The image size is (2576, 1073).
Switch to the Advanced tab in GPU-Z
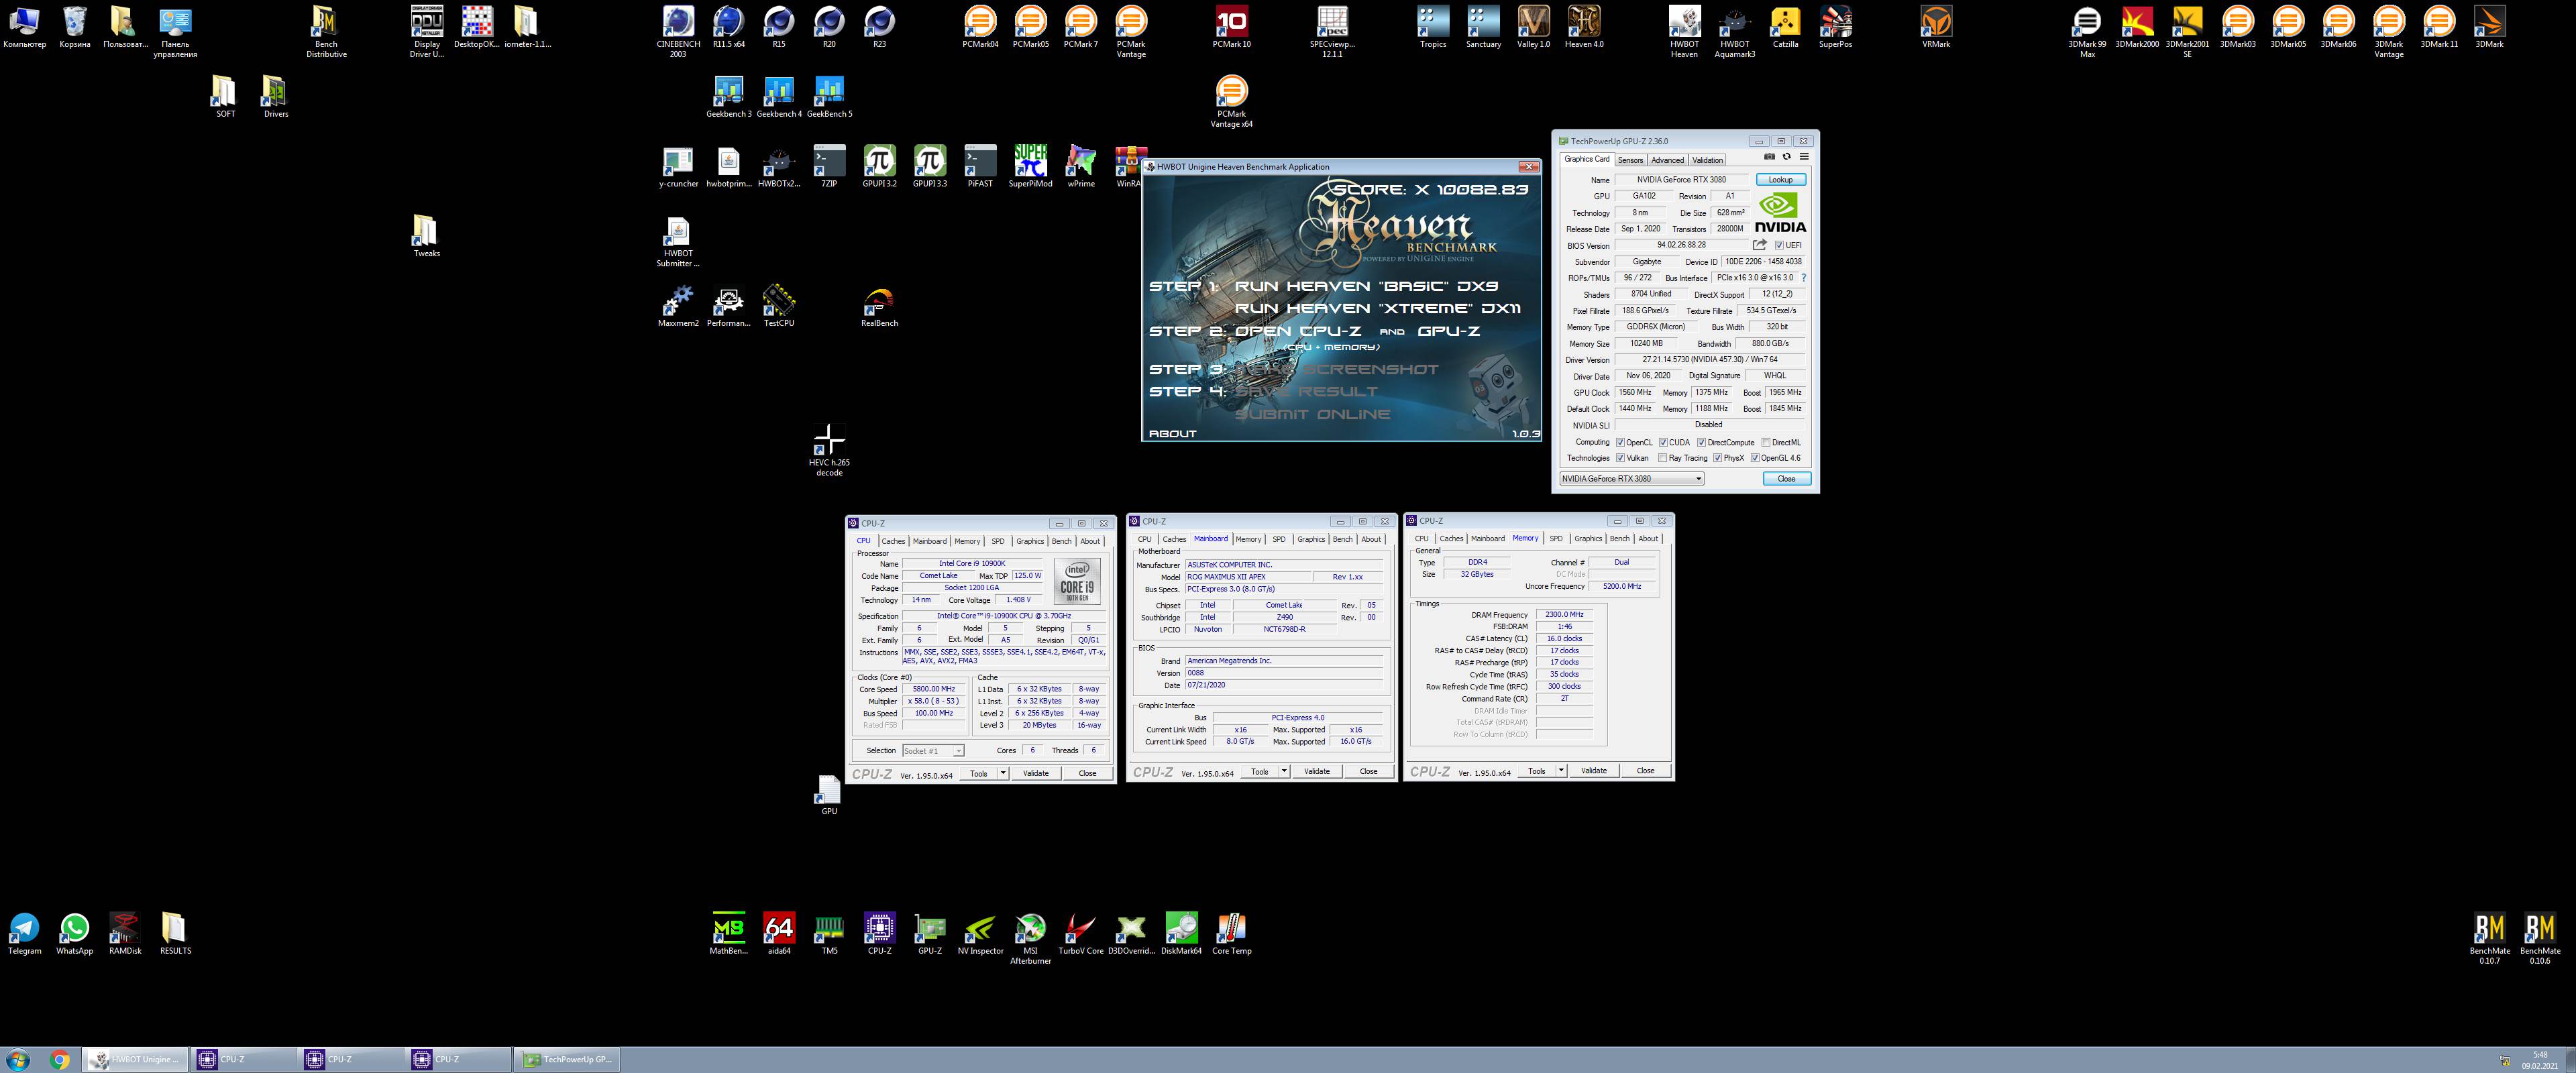click(x=1667, y=160)
